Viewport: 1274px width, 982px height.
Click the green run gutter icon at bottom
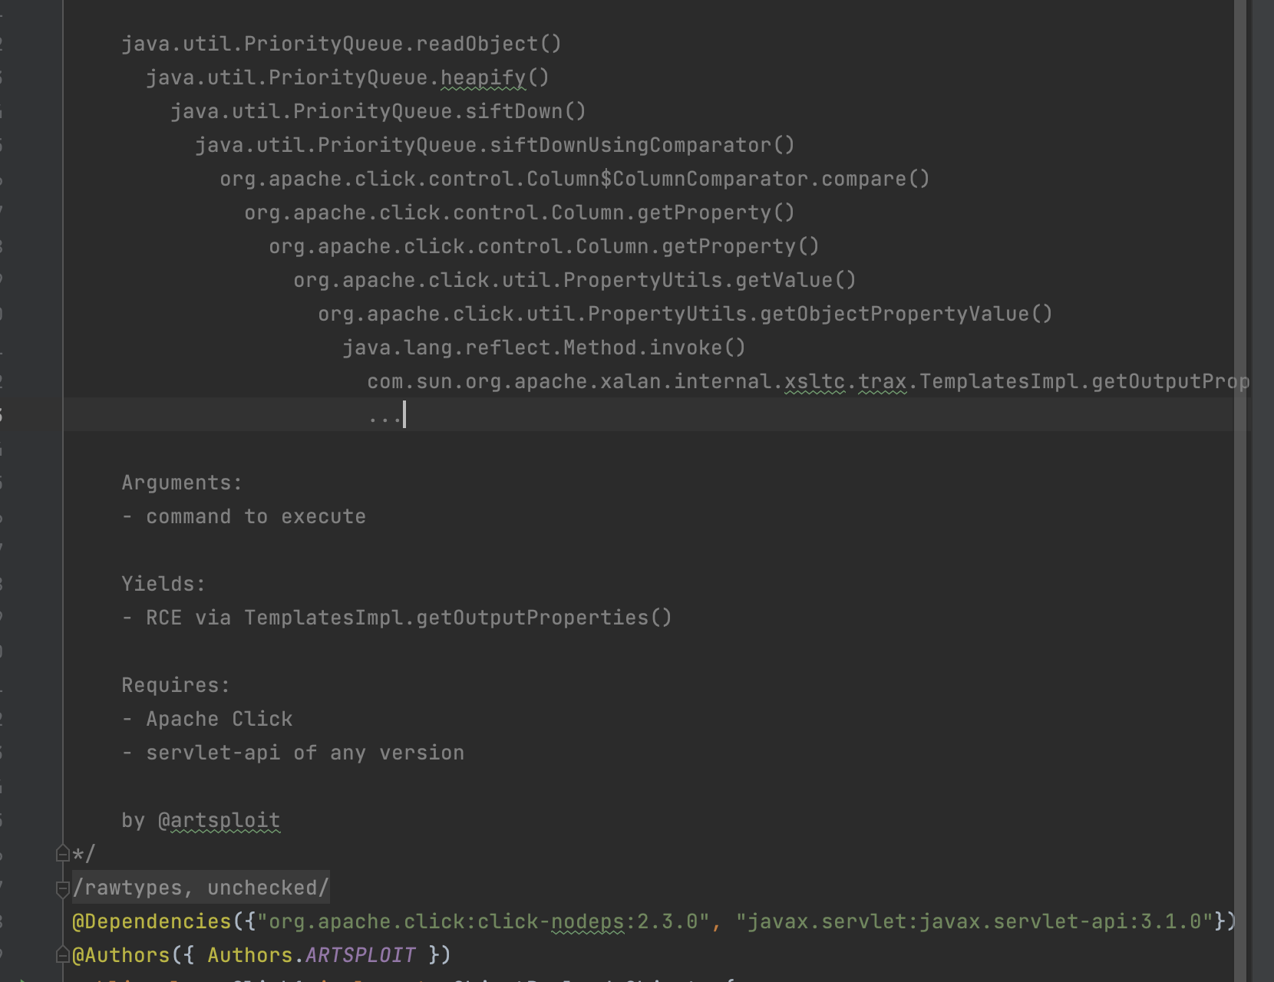(21, 979)
